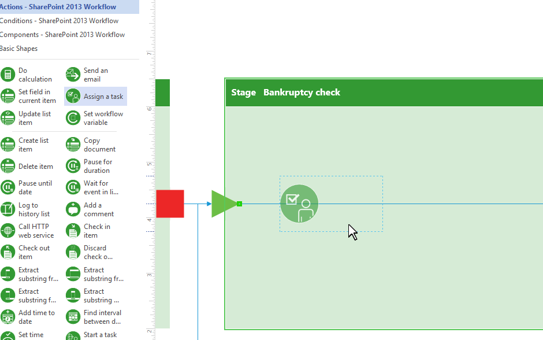Open the Components - SharePoint 2013 Workflow stencil
This screenshot has width=543, height=340.
(x=62, y=34)
